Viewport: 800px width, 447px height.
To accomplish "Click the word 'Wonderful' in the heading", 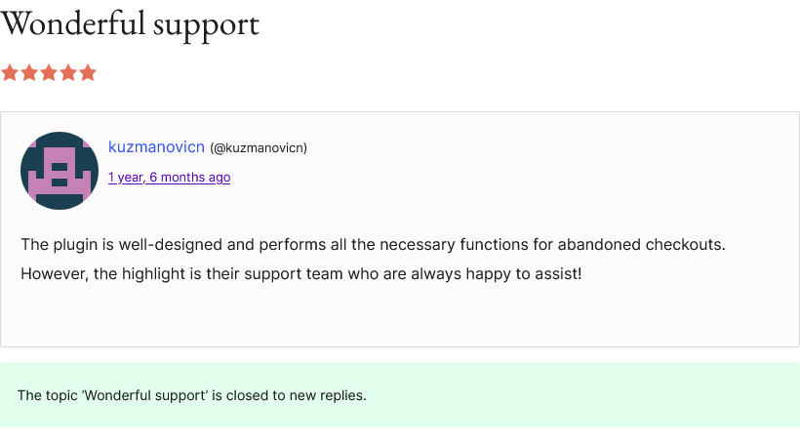I will click(x=73, y=23).
